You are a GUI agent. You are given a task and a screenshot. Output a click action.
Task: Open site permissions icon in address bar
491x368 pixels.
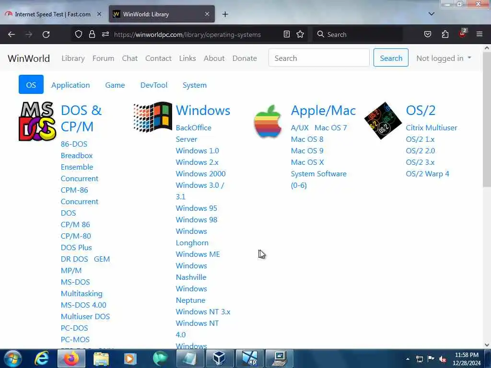105,34
